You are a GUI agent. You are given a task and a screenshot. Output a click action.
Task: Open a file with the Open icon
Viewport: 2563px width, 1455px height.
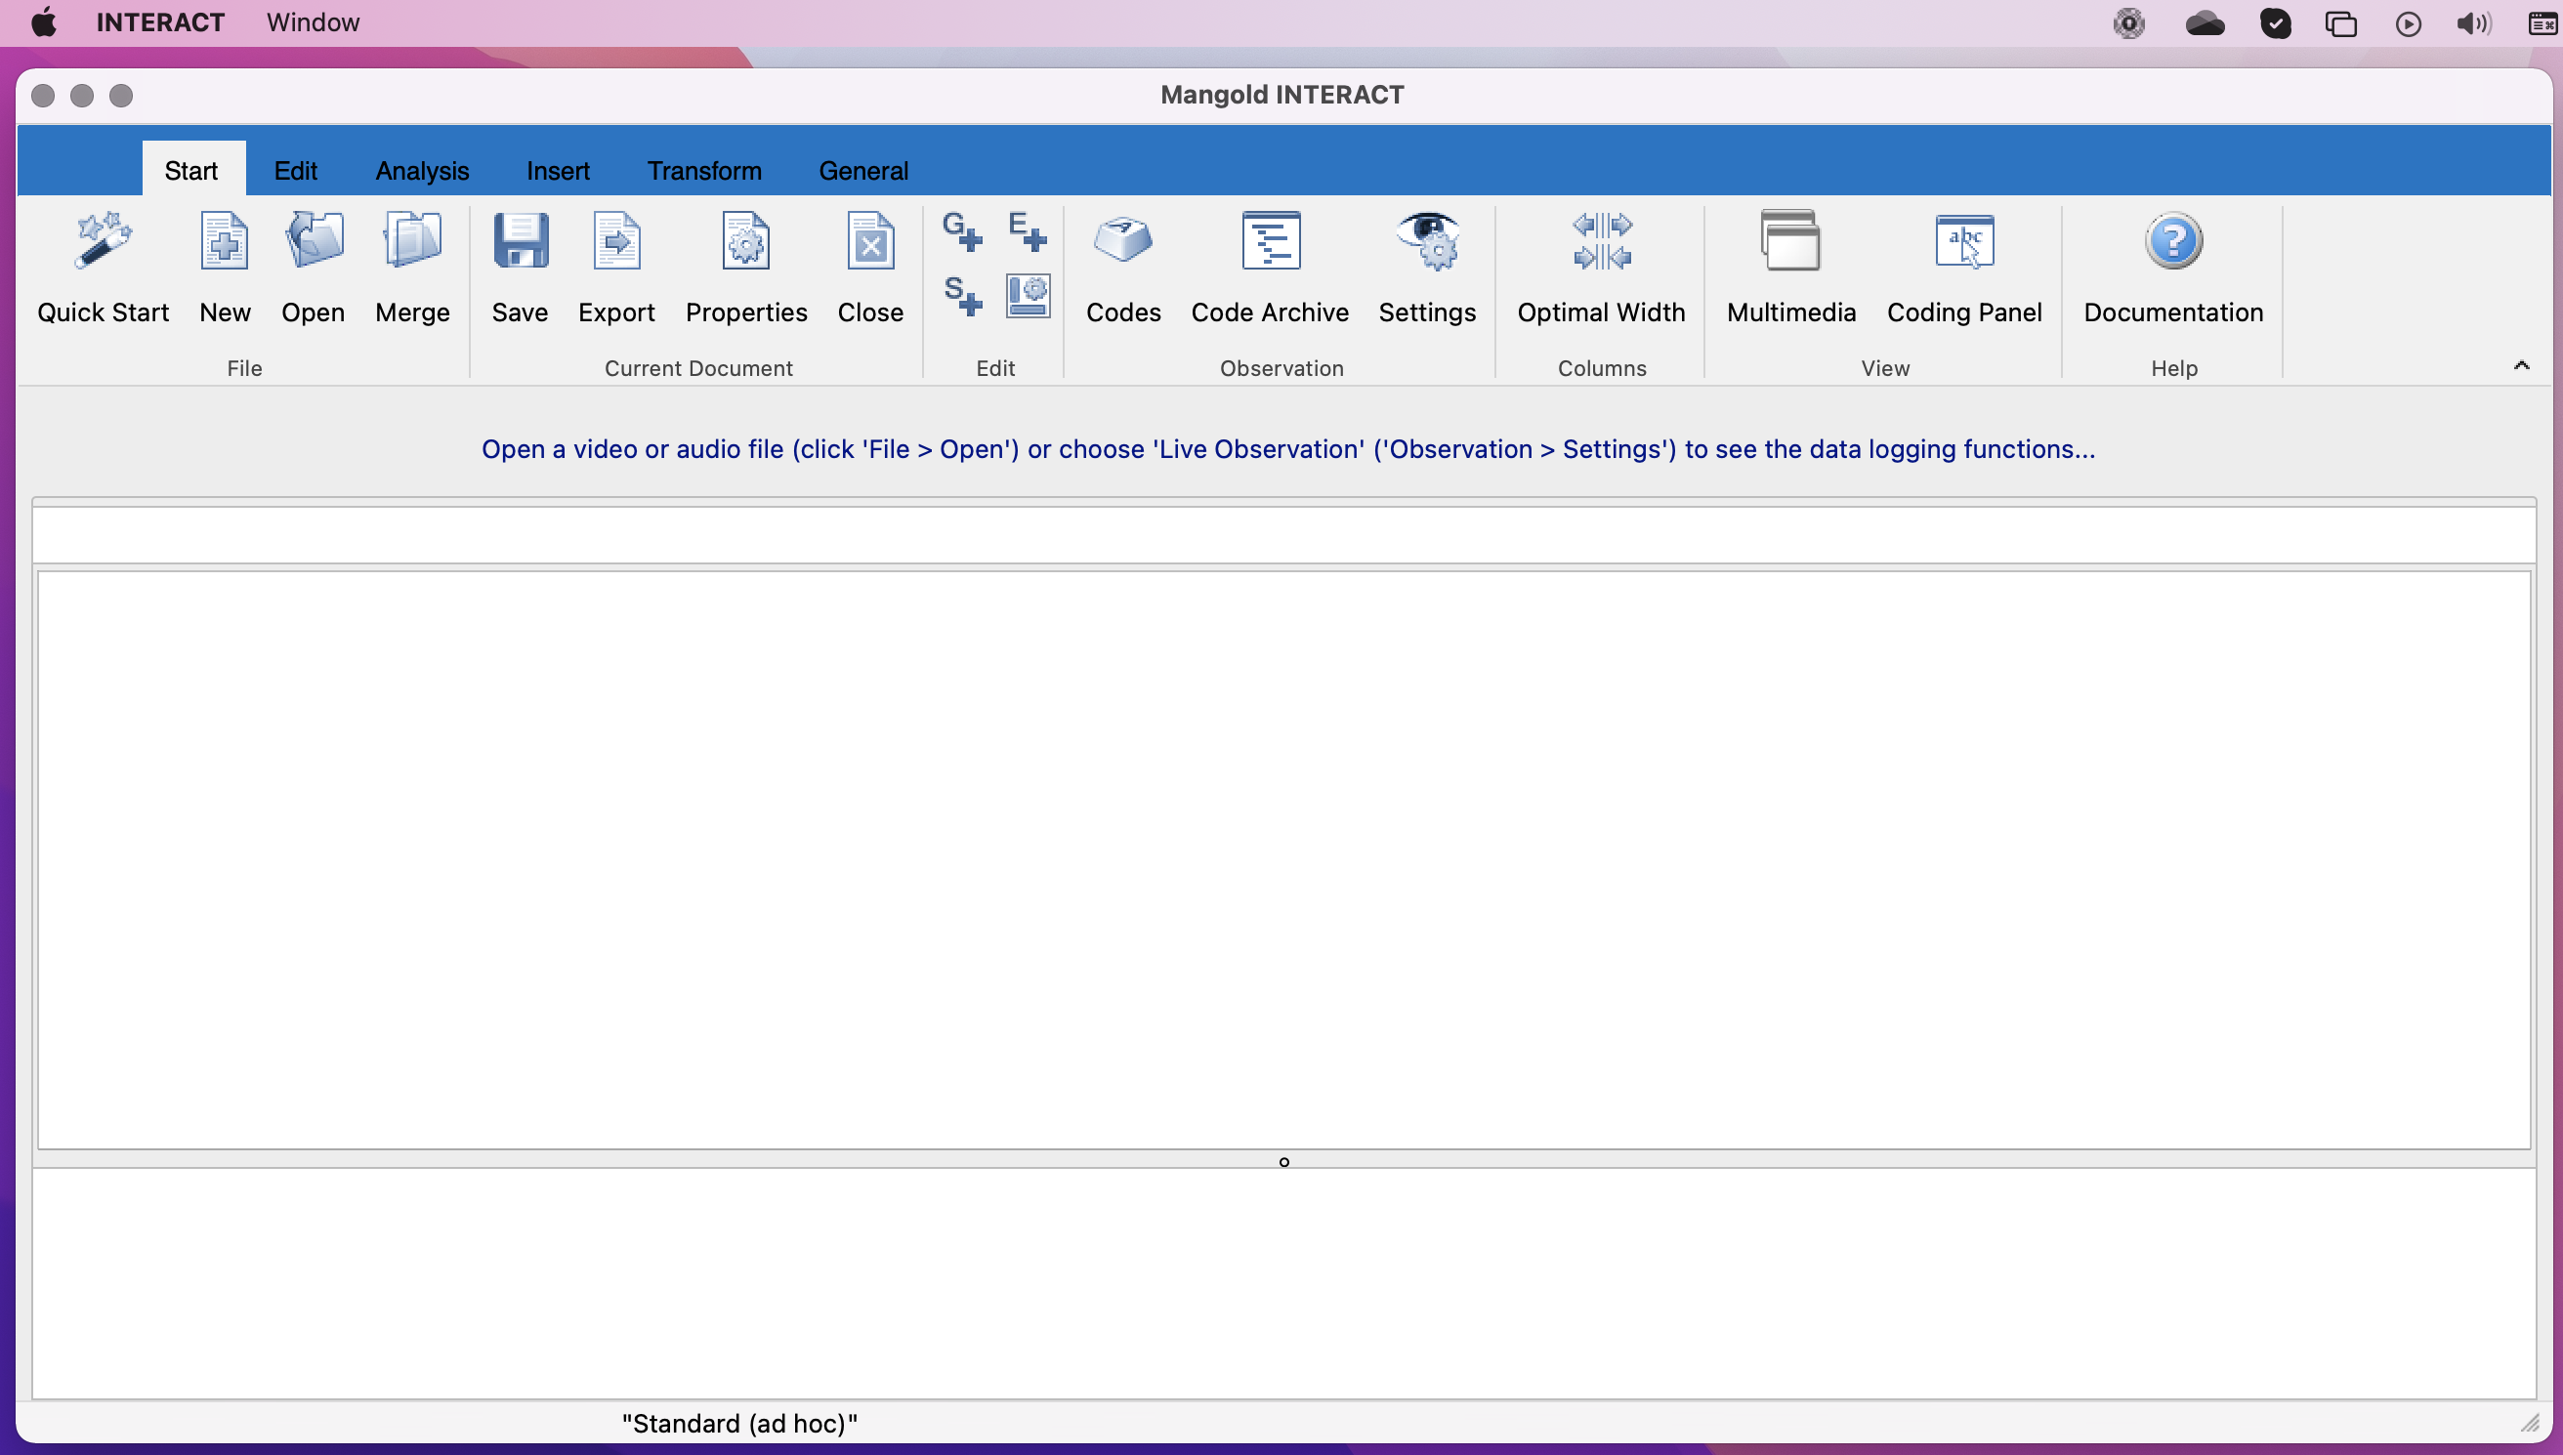(x=313, y=268)
